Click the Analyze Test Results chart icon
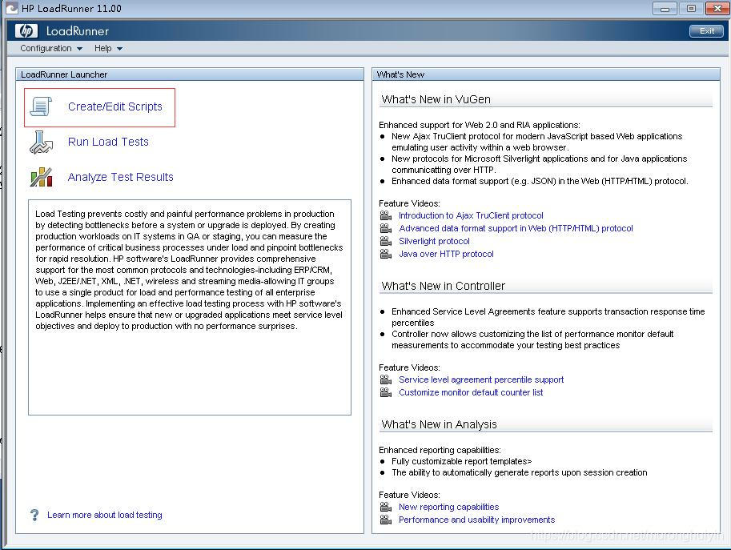731x550 pixels. (x=41, y=177)
